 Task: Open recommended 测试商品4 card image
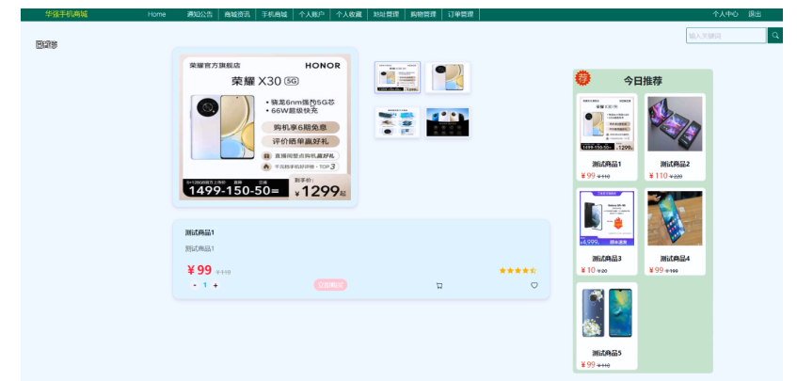675,218
